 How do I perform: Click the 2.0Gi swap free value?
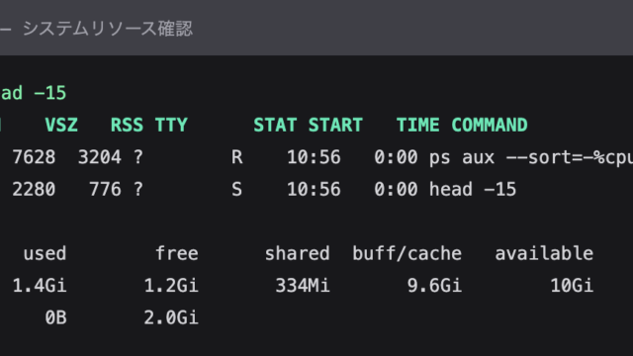[171, 317]
